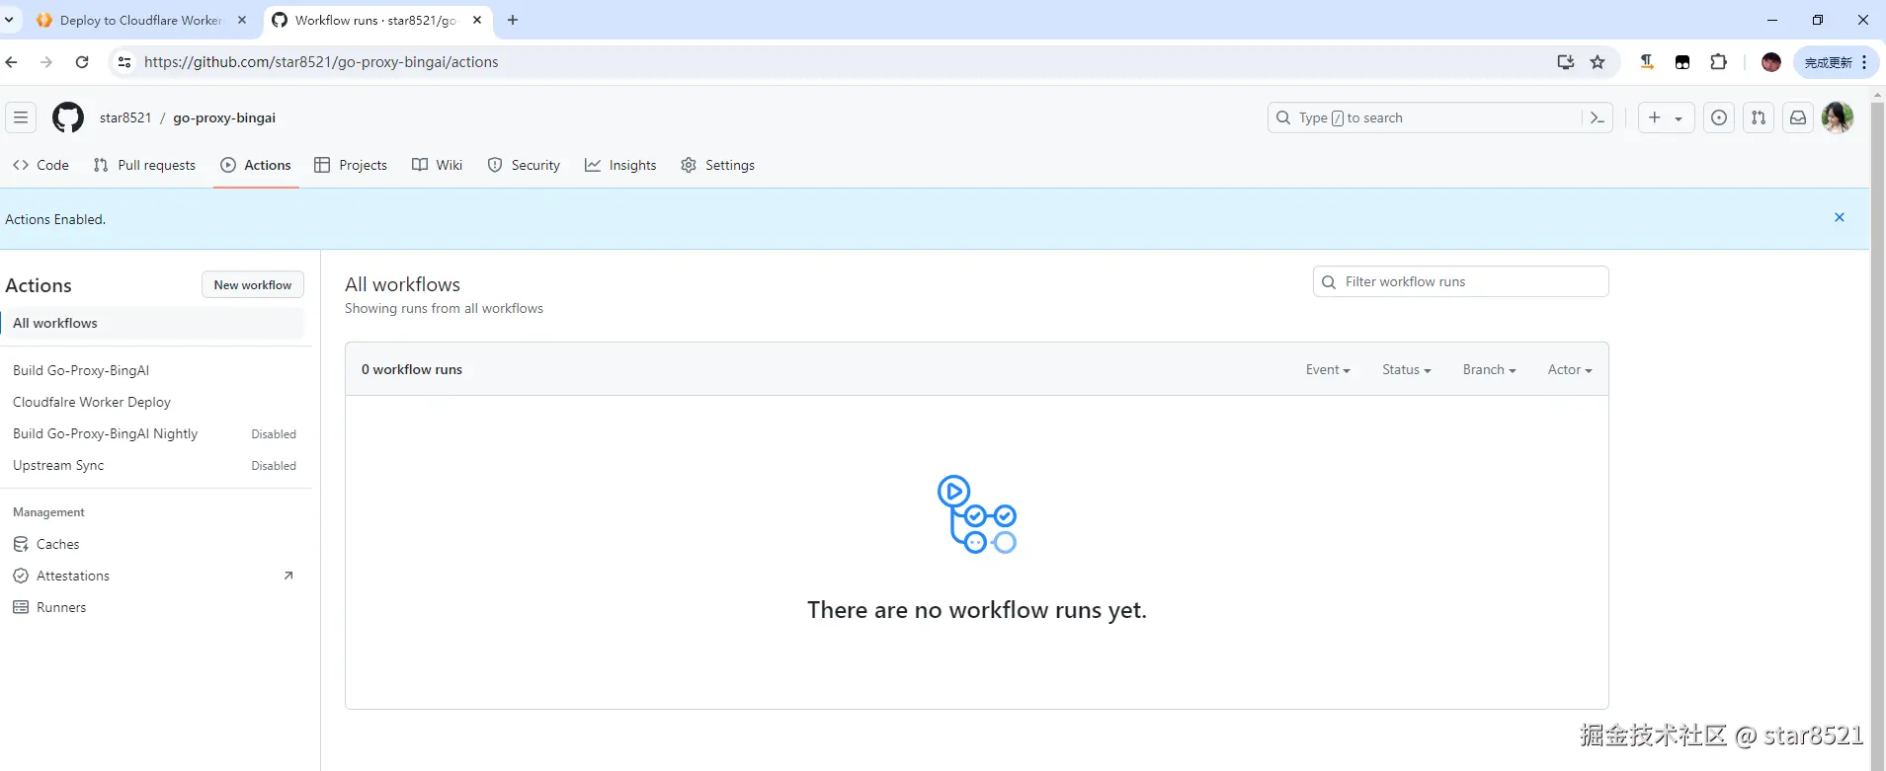Open the Projects tab
This screenshot has width=1886, height=771.
(351, 165)
